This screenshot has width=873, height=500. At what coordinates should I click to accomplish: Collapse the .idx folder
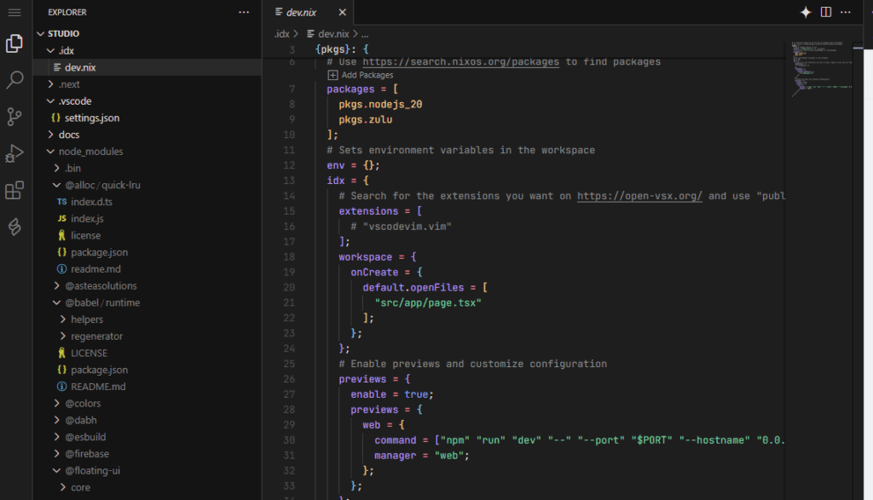click(x=50, y=50)
